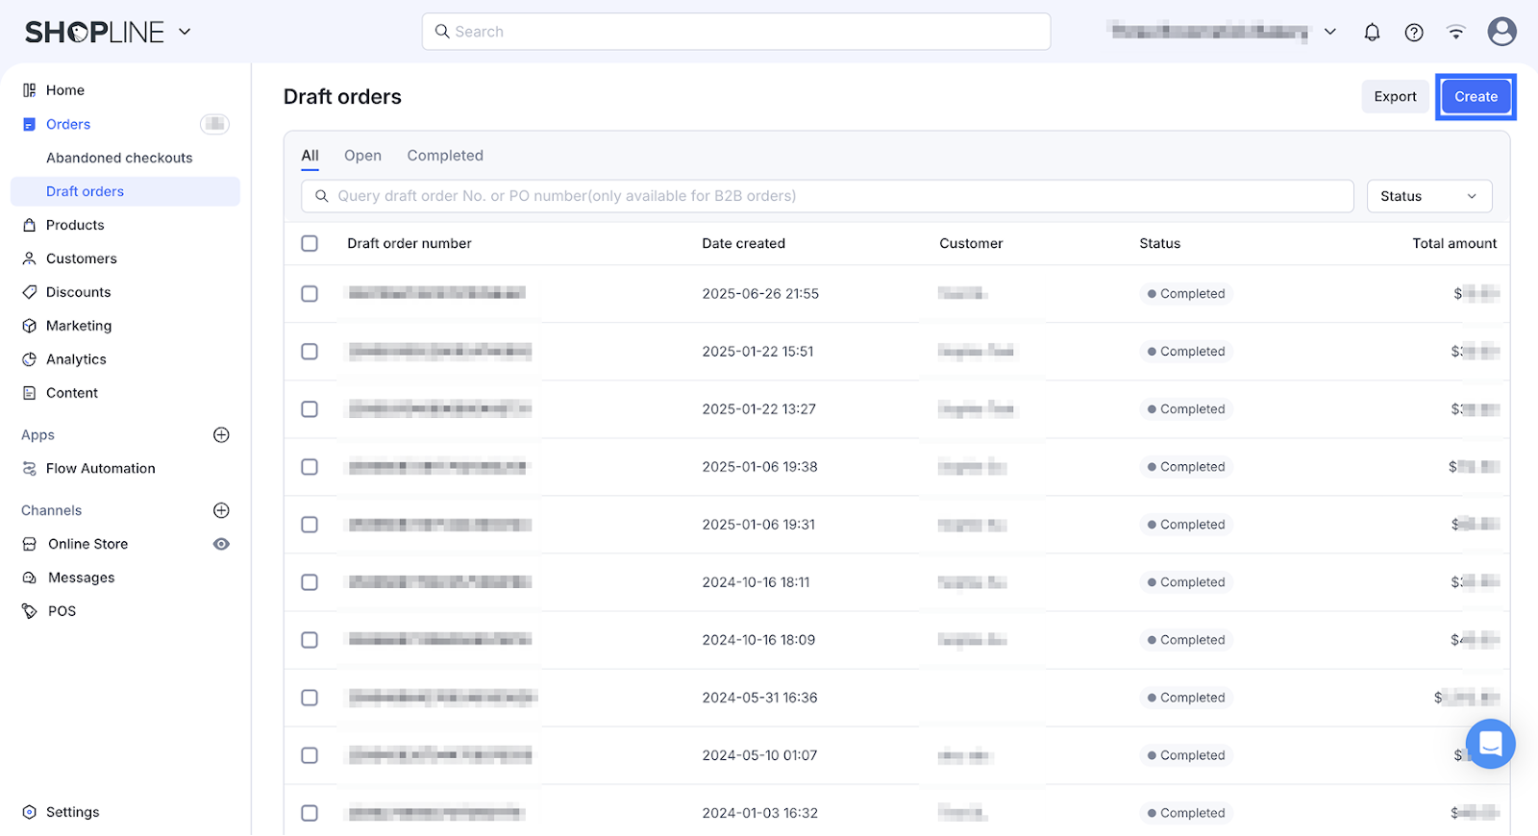The image size is (1538, 836).
Task: Open the notifications bell
Action: pos(1372,32)
